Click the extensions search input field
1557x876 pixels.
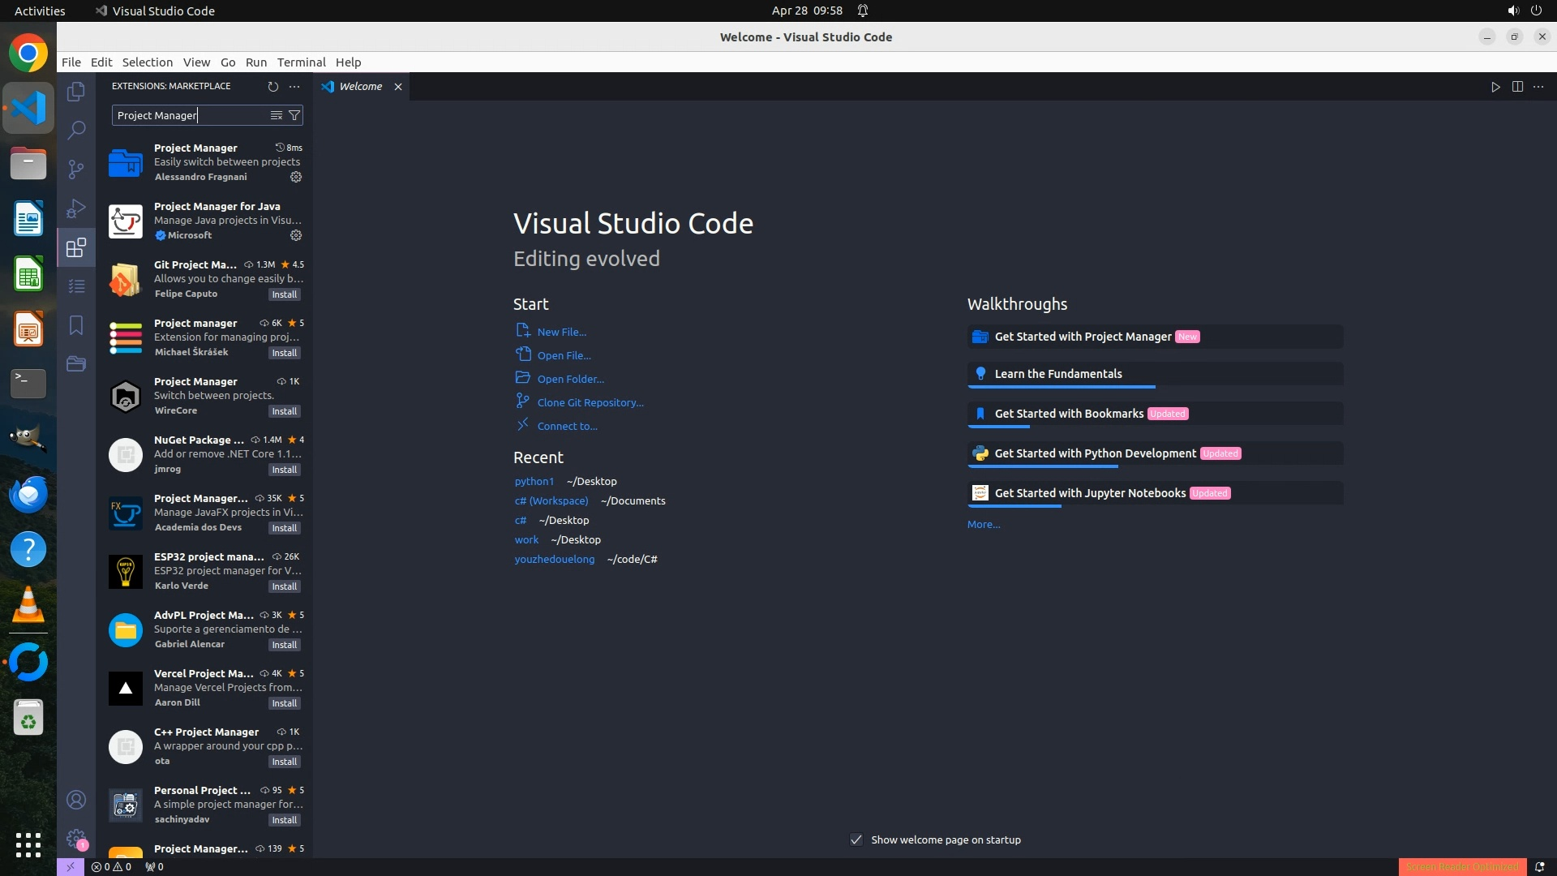(x=191, y=115)
